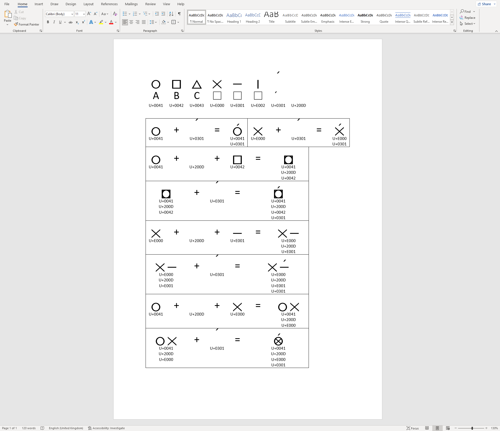Click the Increase Indent icon

pyautogui.click(x=163, y=14)
